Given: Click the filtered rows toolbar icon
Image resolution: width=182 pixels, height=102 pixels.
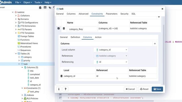Looking at the screenshot, I should (x=50, y=8).
